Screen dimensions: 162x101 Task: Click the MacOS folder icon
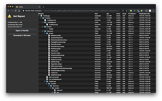[x=45, y=27]
